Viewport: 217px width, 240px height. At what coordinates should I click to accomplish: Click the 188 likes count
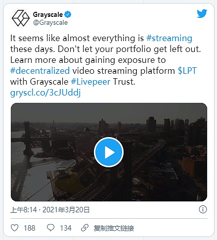tap(30, 228)
